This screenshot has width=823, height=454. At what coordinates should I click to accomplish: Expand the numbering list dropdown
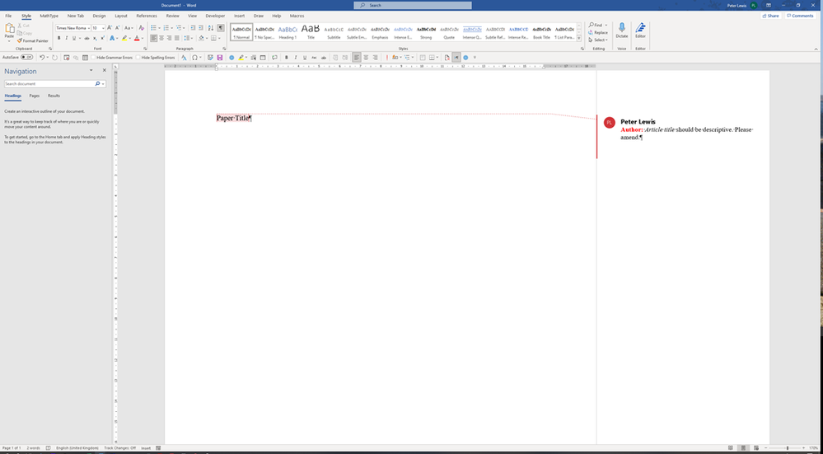click(x=171, y=28)
